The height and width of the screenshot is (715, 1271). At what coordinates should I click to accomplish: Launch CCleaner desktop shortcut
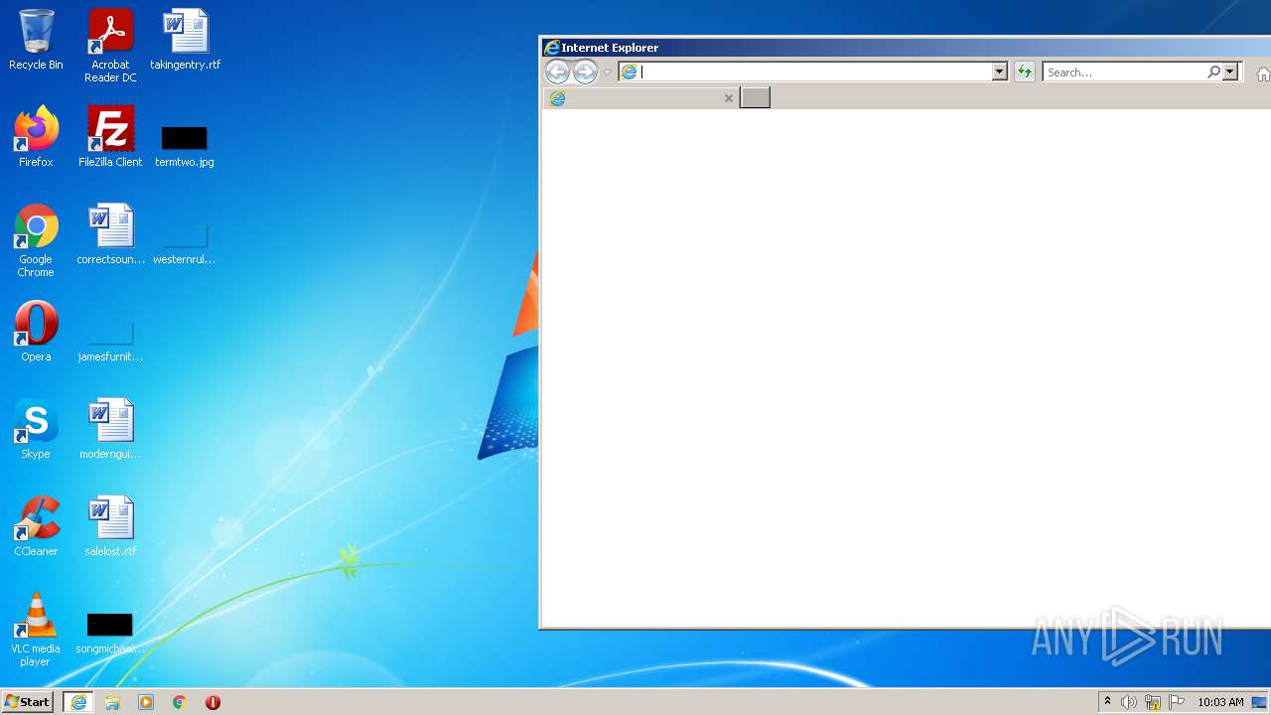pyautogui.click(x=36, y=526)
